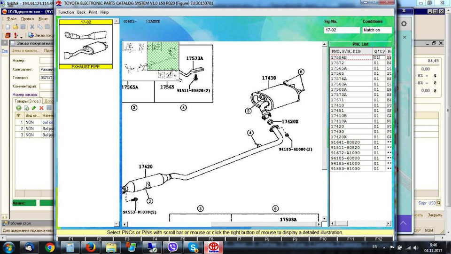Viewport: 451px width, 254px height.
Task: Click the Телефон input field
Action: 47,78
